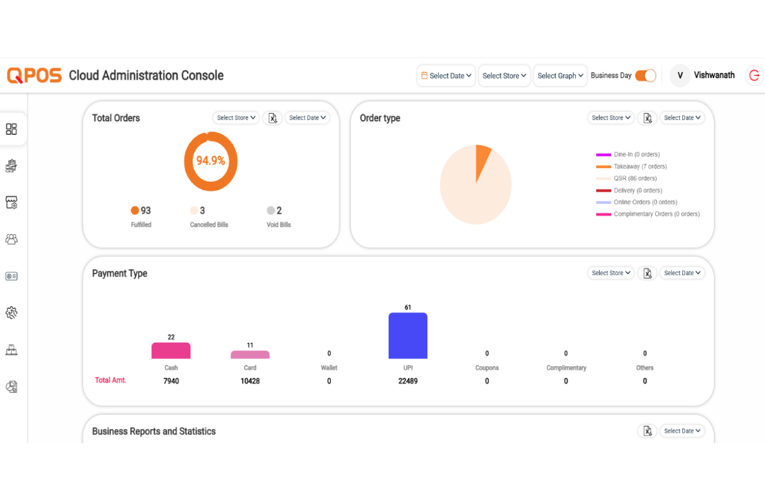Export Total Orders to Excel

pos(273,118)
